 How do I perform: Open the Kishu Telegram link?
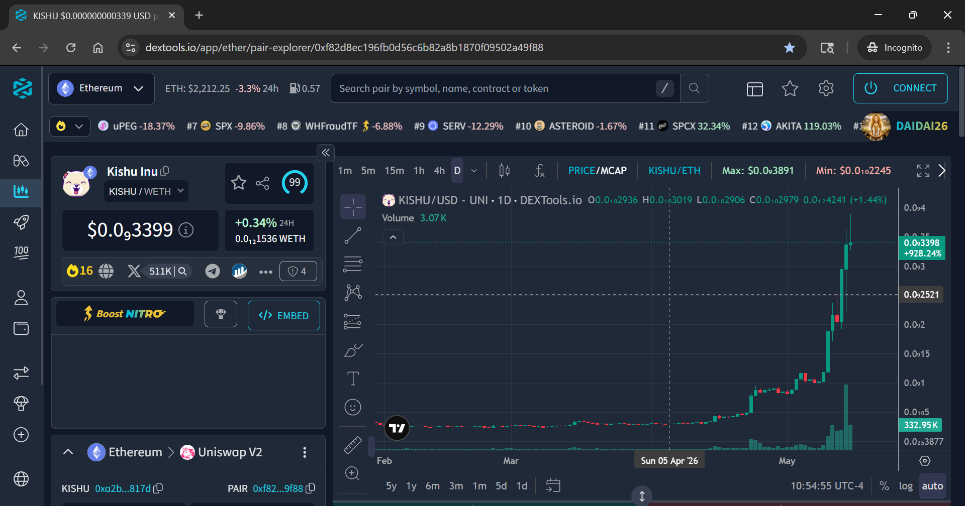pos(213,271)
